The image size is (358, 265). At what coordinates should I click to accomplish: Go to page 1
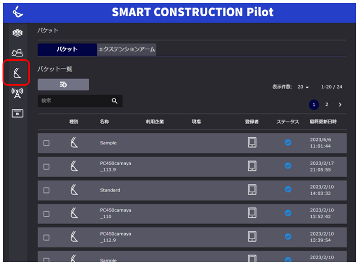point(314,105)
